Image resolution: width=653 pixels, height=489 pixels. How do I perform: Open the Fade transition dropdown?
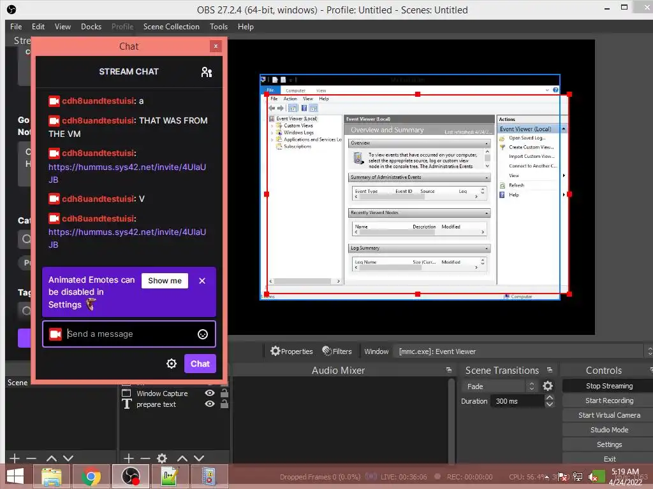(x=499, y=386)
